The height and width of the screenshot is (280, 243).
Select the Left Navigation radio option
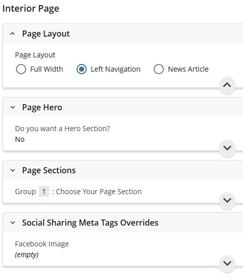click(x=82, y=69)
